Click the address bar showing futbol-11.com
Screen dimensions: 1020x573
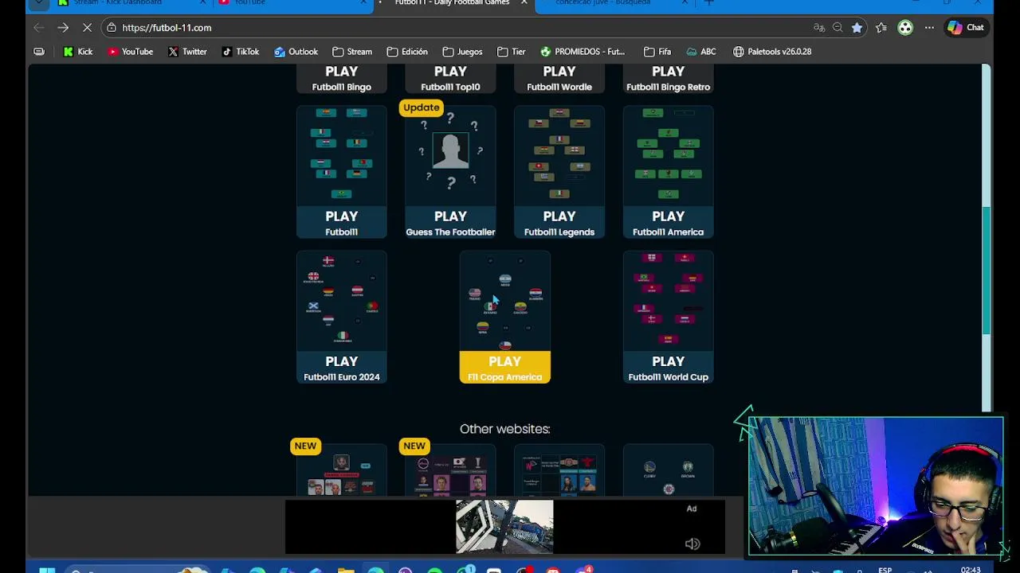[x=462, y=28]
